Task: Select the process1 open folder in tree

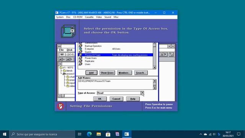Action: pos(69,74)
